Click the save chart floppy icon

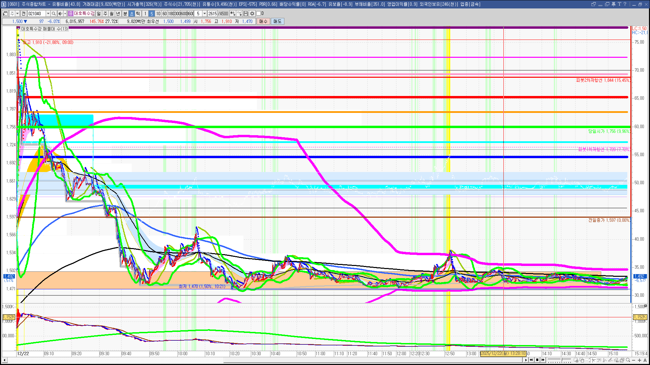246,14
